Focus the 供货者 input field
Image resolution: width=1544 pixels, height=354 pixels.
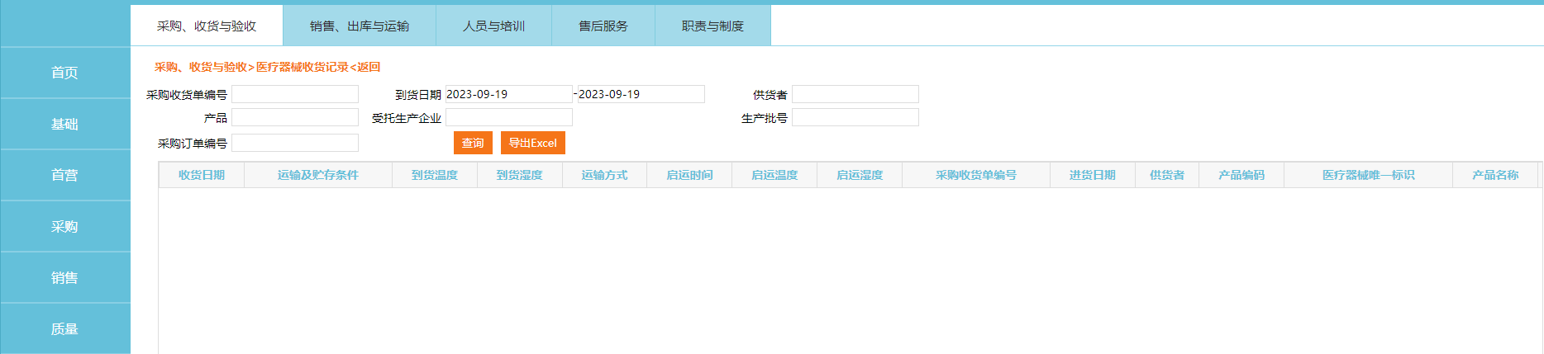coord(855,94)
